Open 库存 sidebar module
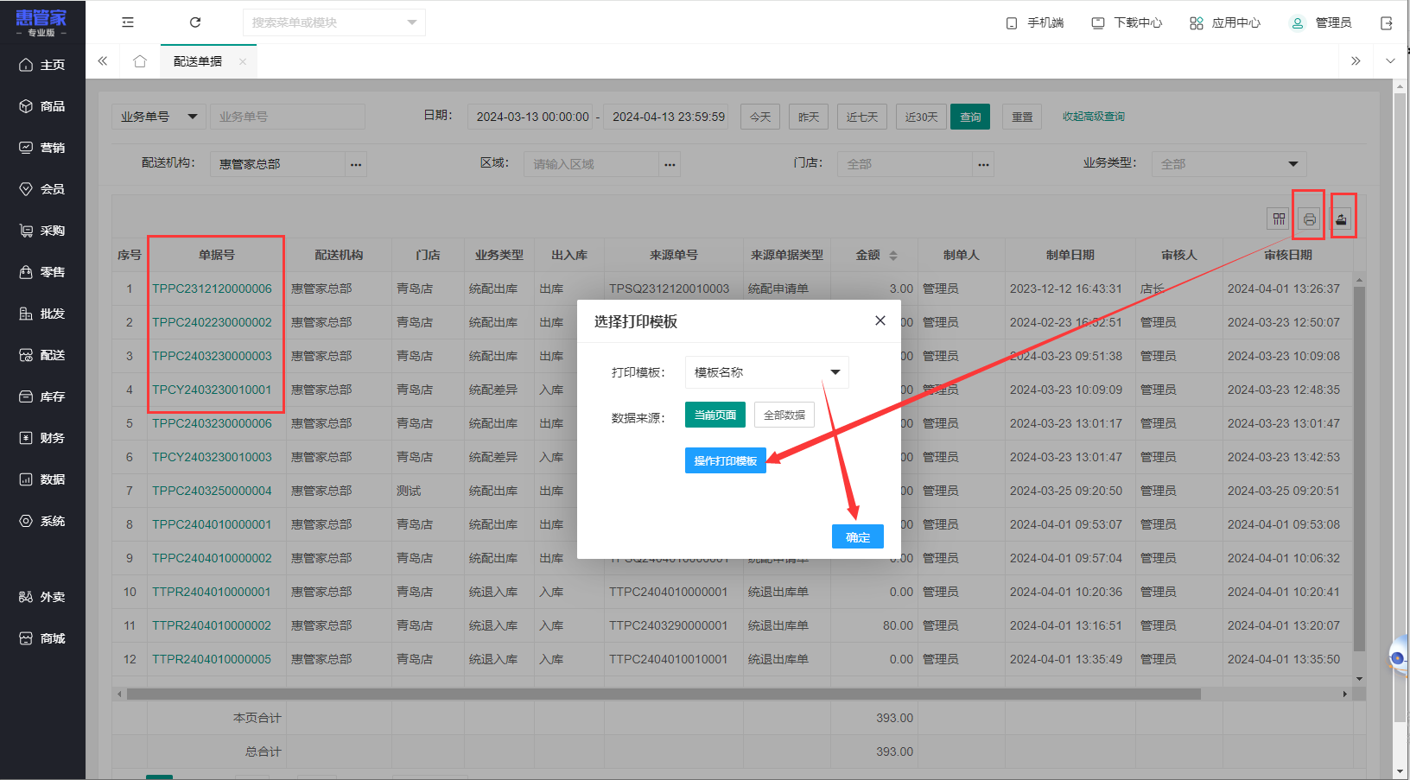1410x780 pixels. pyautogui.click(x=42, y=396)
